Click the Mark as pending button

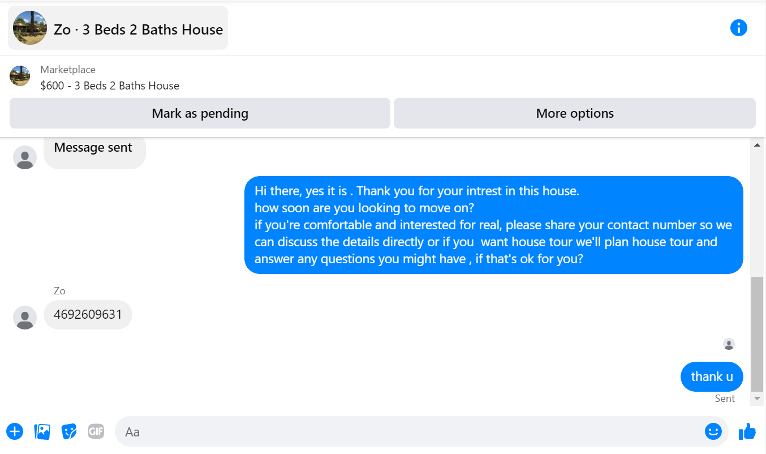(x=200, y=113)
